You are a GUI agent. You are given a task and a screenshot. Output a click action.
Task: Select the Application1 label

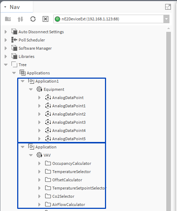(x=47, y=81)
